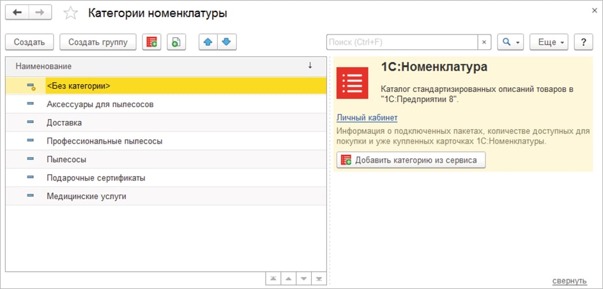Click red list add-from-service toolbar icon

click(151, 42)
